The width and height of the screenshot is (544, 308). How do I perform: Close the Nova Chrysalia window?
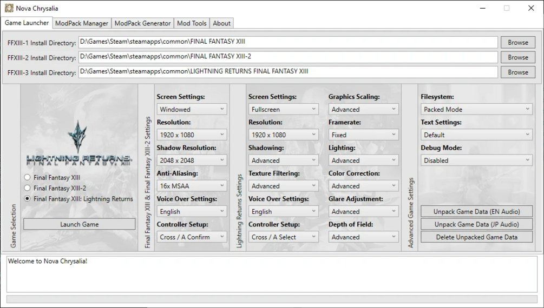(531, 8)
